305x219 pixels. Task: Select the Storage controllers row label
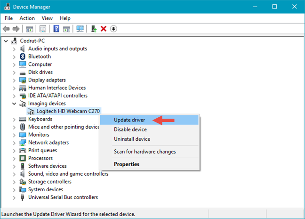tap(50, 182)
